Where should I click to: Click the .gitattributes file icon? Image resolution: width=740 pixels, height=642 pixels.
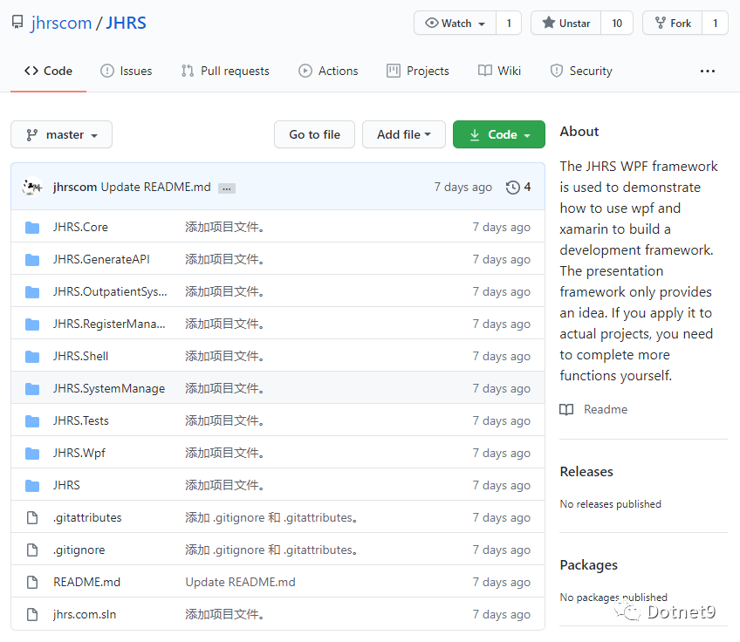click(x=32, y=517)
